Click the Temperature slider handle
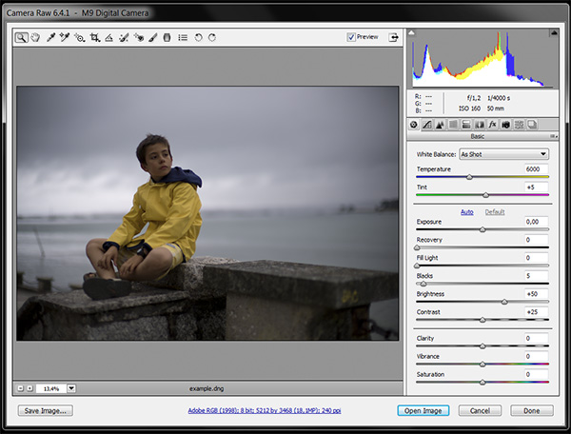The height and width of the screenshot is (434, 571). (469, 177)
